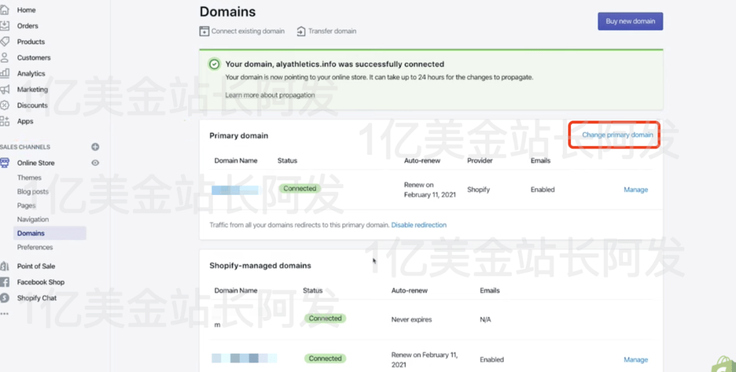Click the Discounts badge icon

[x=4, y=106]
